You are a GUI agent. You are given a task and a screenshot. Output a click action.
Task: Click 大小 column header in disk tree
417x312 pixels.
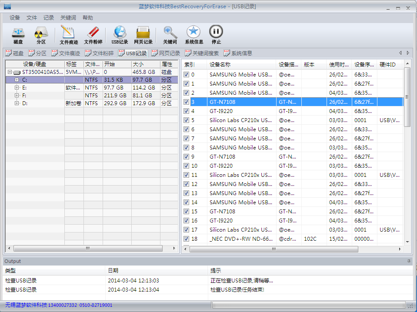[x=146, y=64]
